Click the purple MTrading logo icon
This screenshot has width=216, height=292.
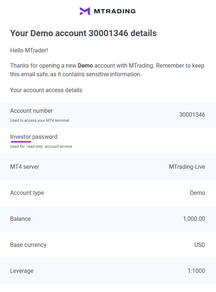(x=85, y=11)
